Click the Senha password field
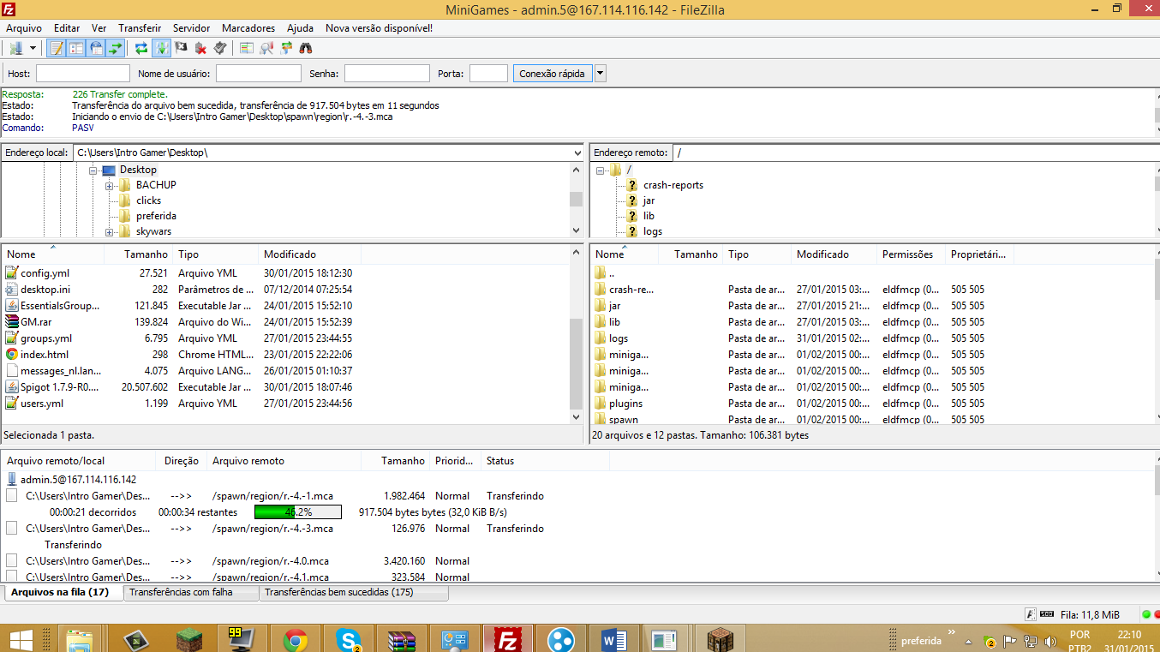Image resolution: width=1160 pixels, height=652 pixels. click(387, 74)
